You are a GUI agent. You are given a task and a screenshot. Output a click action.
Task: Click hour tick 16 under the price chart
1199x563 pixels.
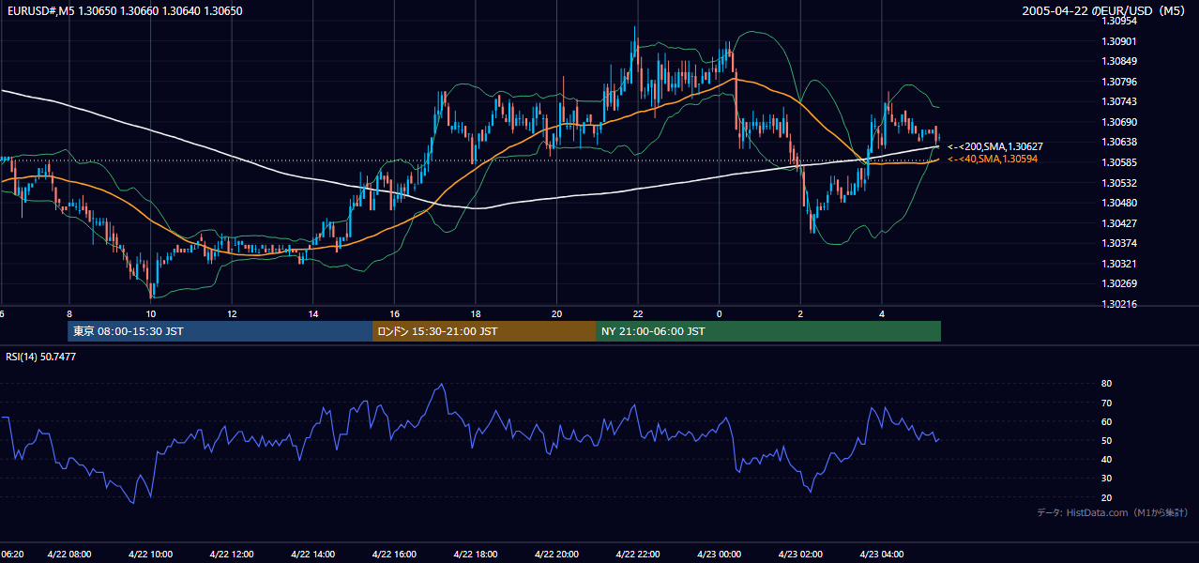coord(395,314)
